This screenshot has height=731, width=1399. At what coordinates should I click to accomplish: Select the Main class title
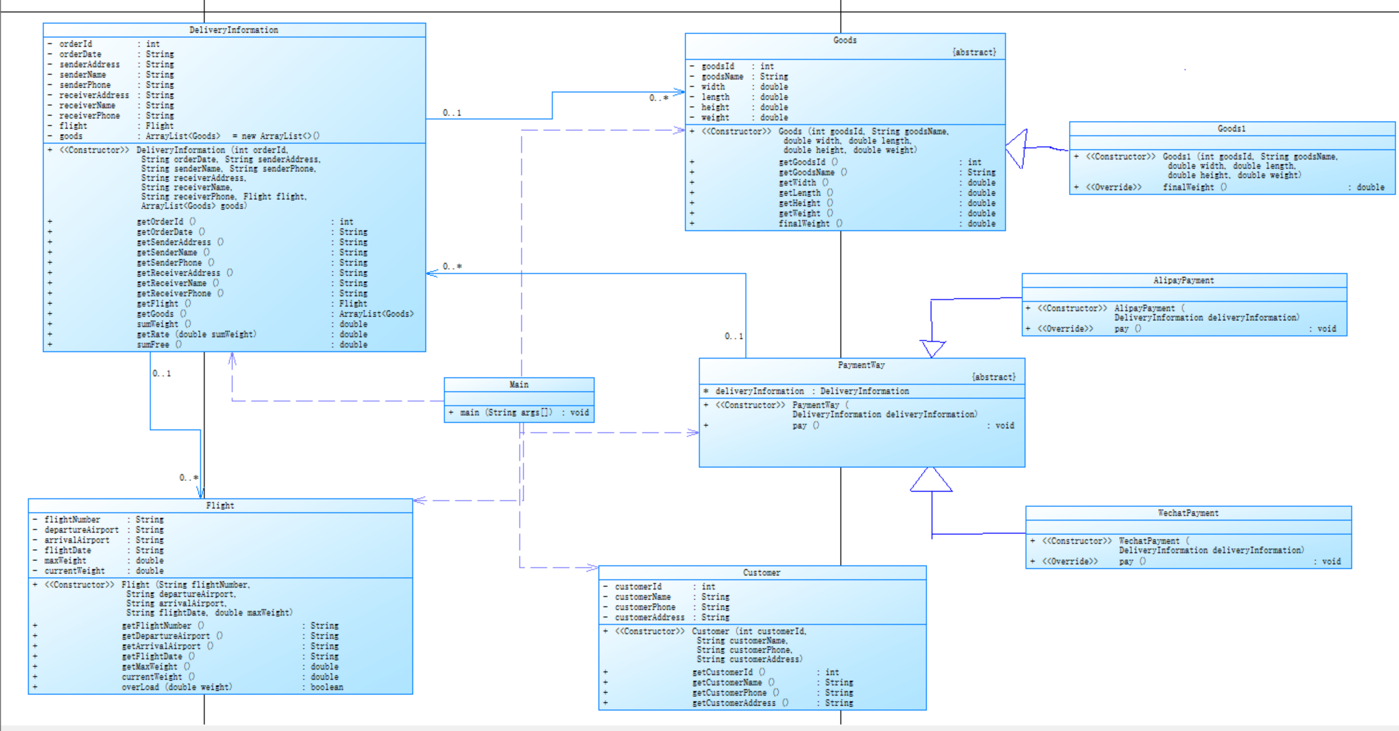point(519,385)
